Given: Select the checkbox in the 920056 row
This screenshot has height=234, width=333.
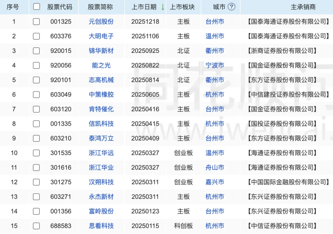Looking at the screenshot, I should pos(36,65).
